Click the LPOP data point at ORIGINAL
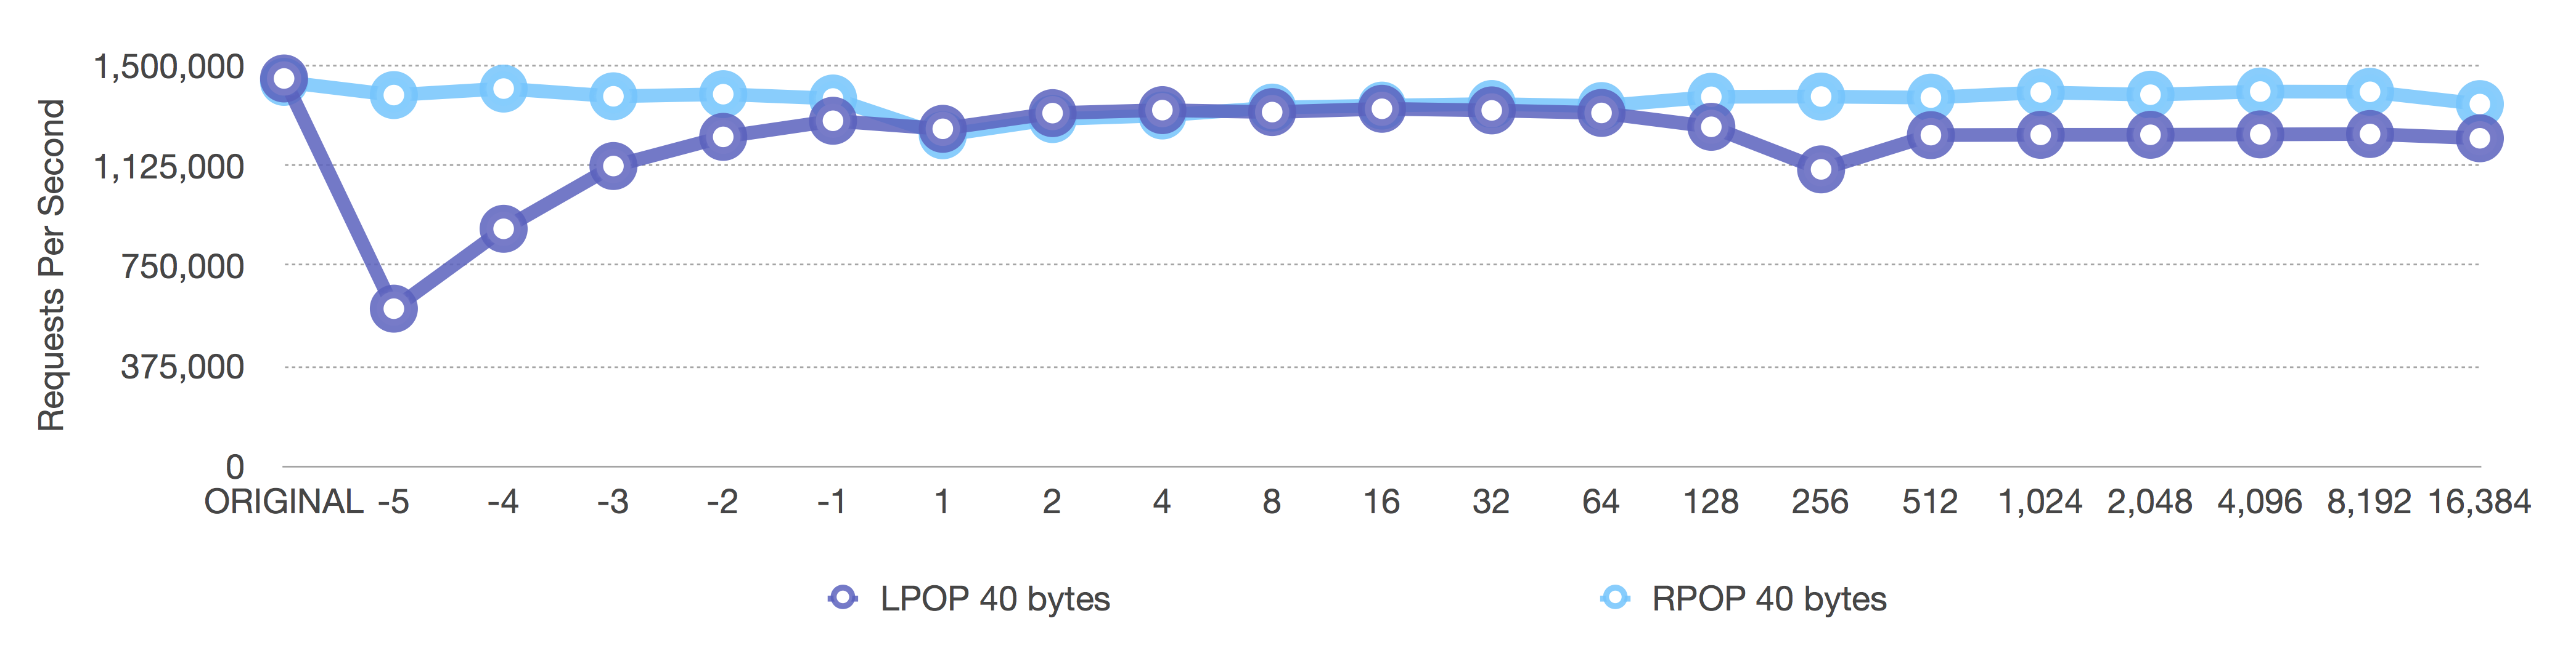 284,78
